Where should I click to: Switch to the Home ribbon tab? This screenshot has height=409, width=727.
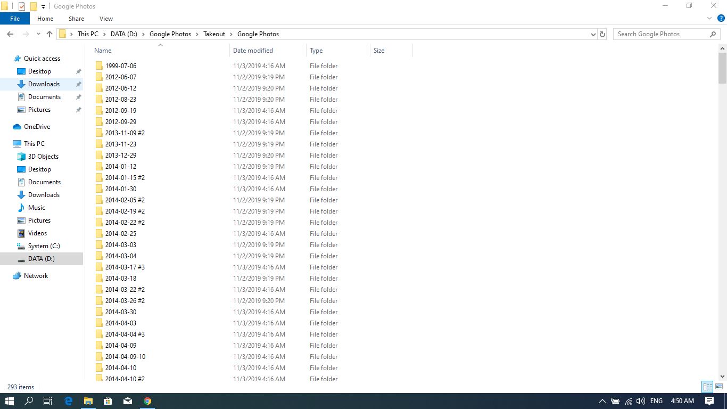[45, 19]
